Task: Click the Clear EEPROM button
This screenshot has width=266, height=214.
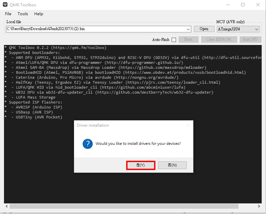Action: (x=219, y=39)
